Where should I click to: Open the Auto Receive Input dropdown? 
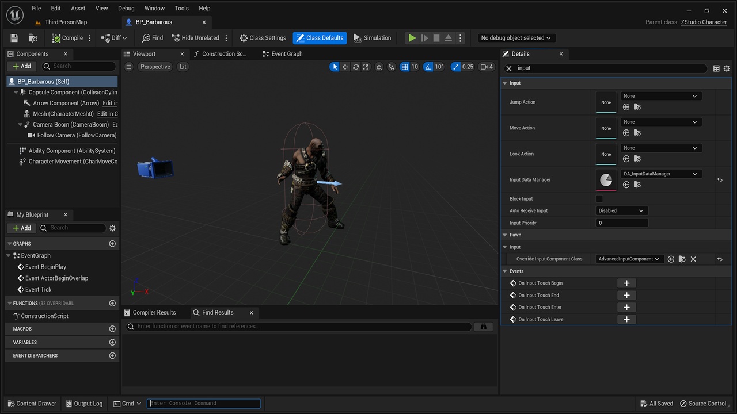click(x=621, y=211)
